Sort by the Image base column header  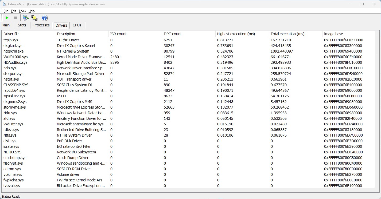pyautogui.click(x=349, y=34)
